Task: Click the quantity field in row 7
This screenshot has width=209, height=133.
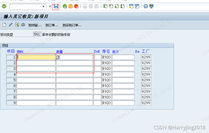Action: 74,91
